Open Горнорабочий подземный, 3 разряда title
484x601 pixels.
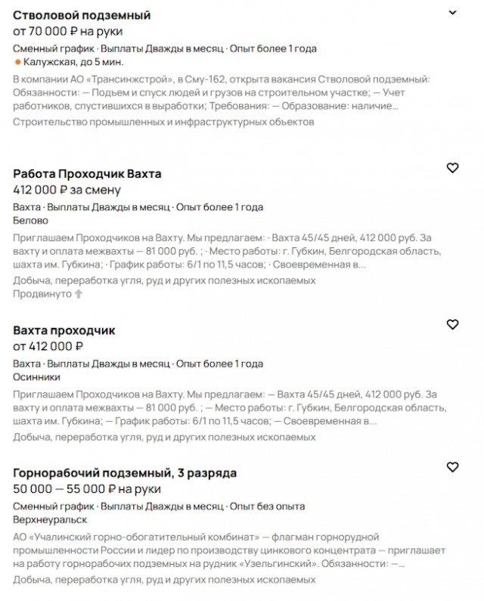[125, 473]
